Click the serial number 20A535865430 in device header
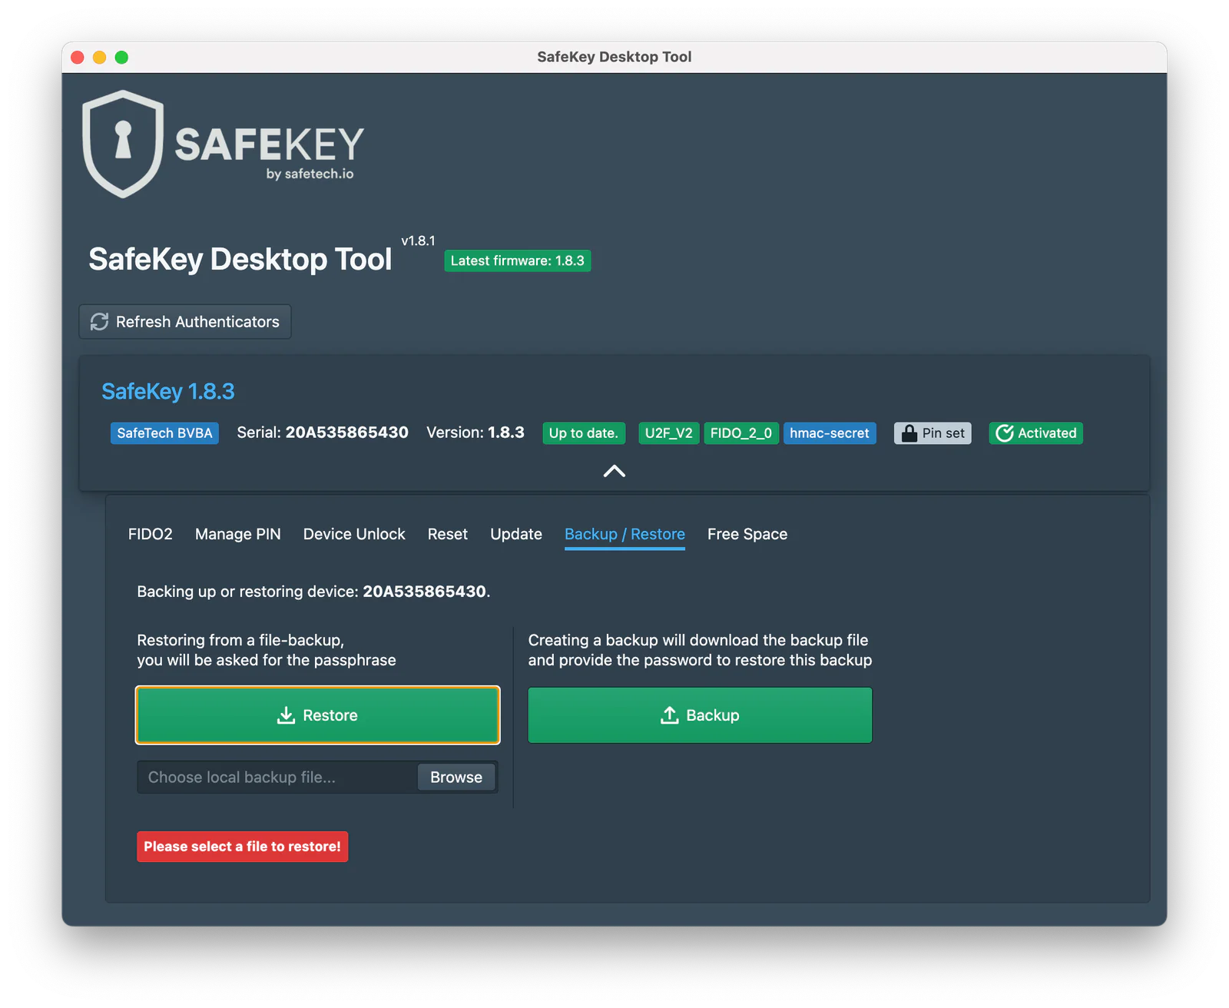The height and width of the screenshot is (1008, 1229). (x=347, y=433)
